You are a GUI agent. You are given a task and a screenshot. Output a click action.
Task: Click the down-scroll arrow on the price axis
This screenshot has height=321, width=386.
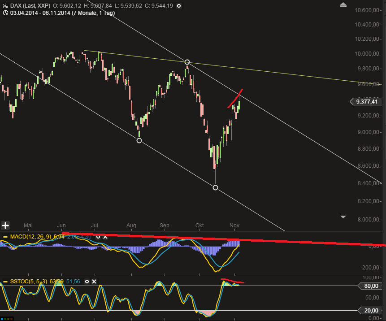(x=343, y=216)
